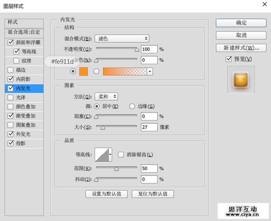Click the golden button style preview
Image resolution: width=271 pixels, height=221 pixels.
(241, 80)
